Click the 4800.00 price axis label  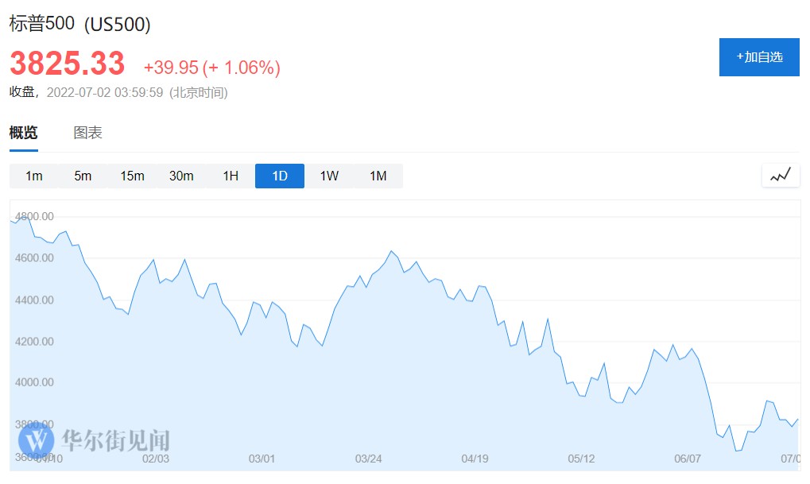click(33, 216)
